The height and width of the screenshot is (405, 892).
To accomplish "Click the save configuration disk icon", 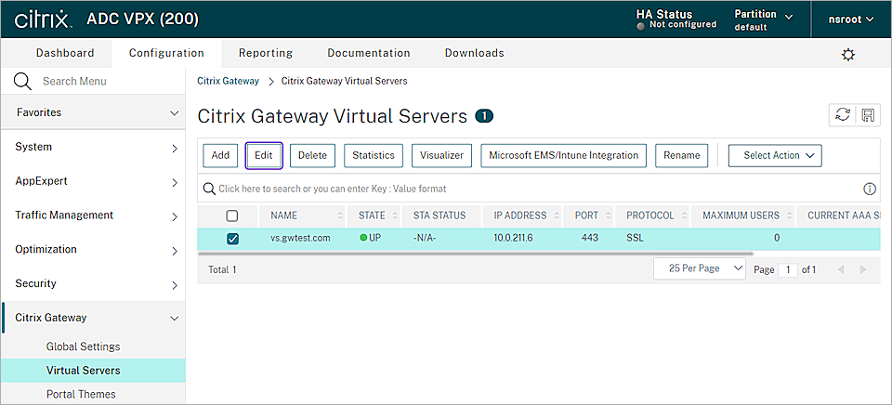I will pos(867,115).
